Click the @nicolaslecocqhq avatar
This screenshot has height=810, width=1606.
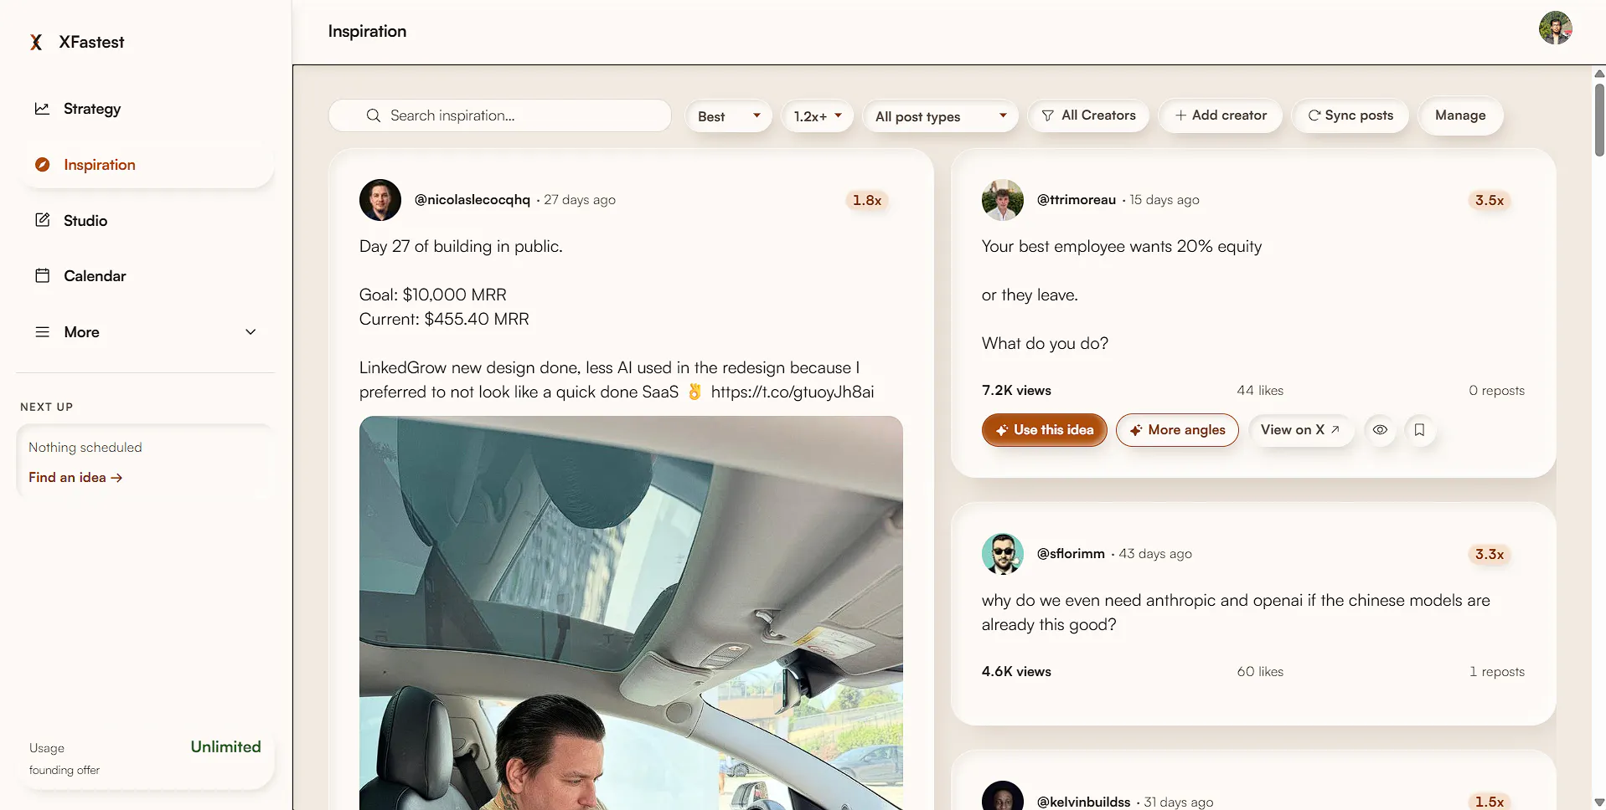click(380, 200)
